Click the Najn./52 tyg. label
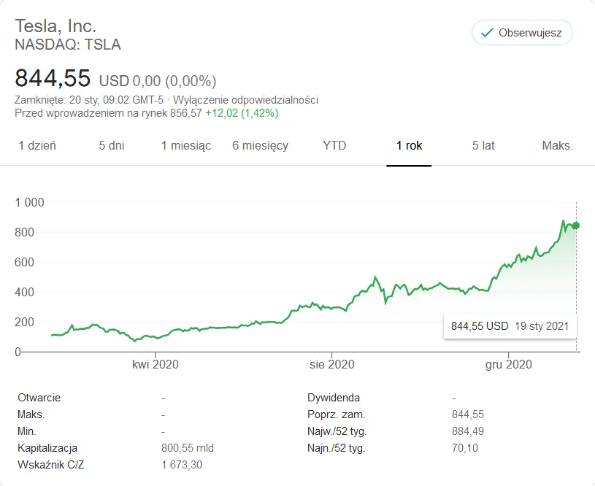This screenshot has height=486, width=595. pos(337,448)
